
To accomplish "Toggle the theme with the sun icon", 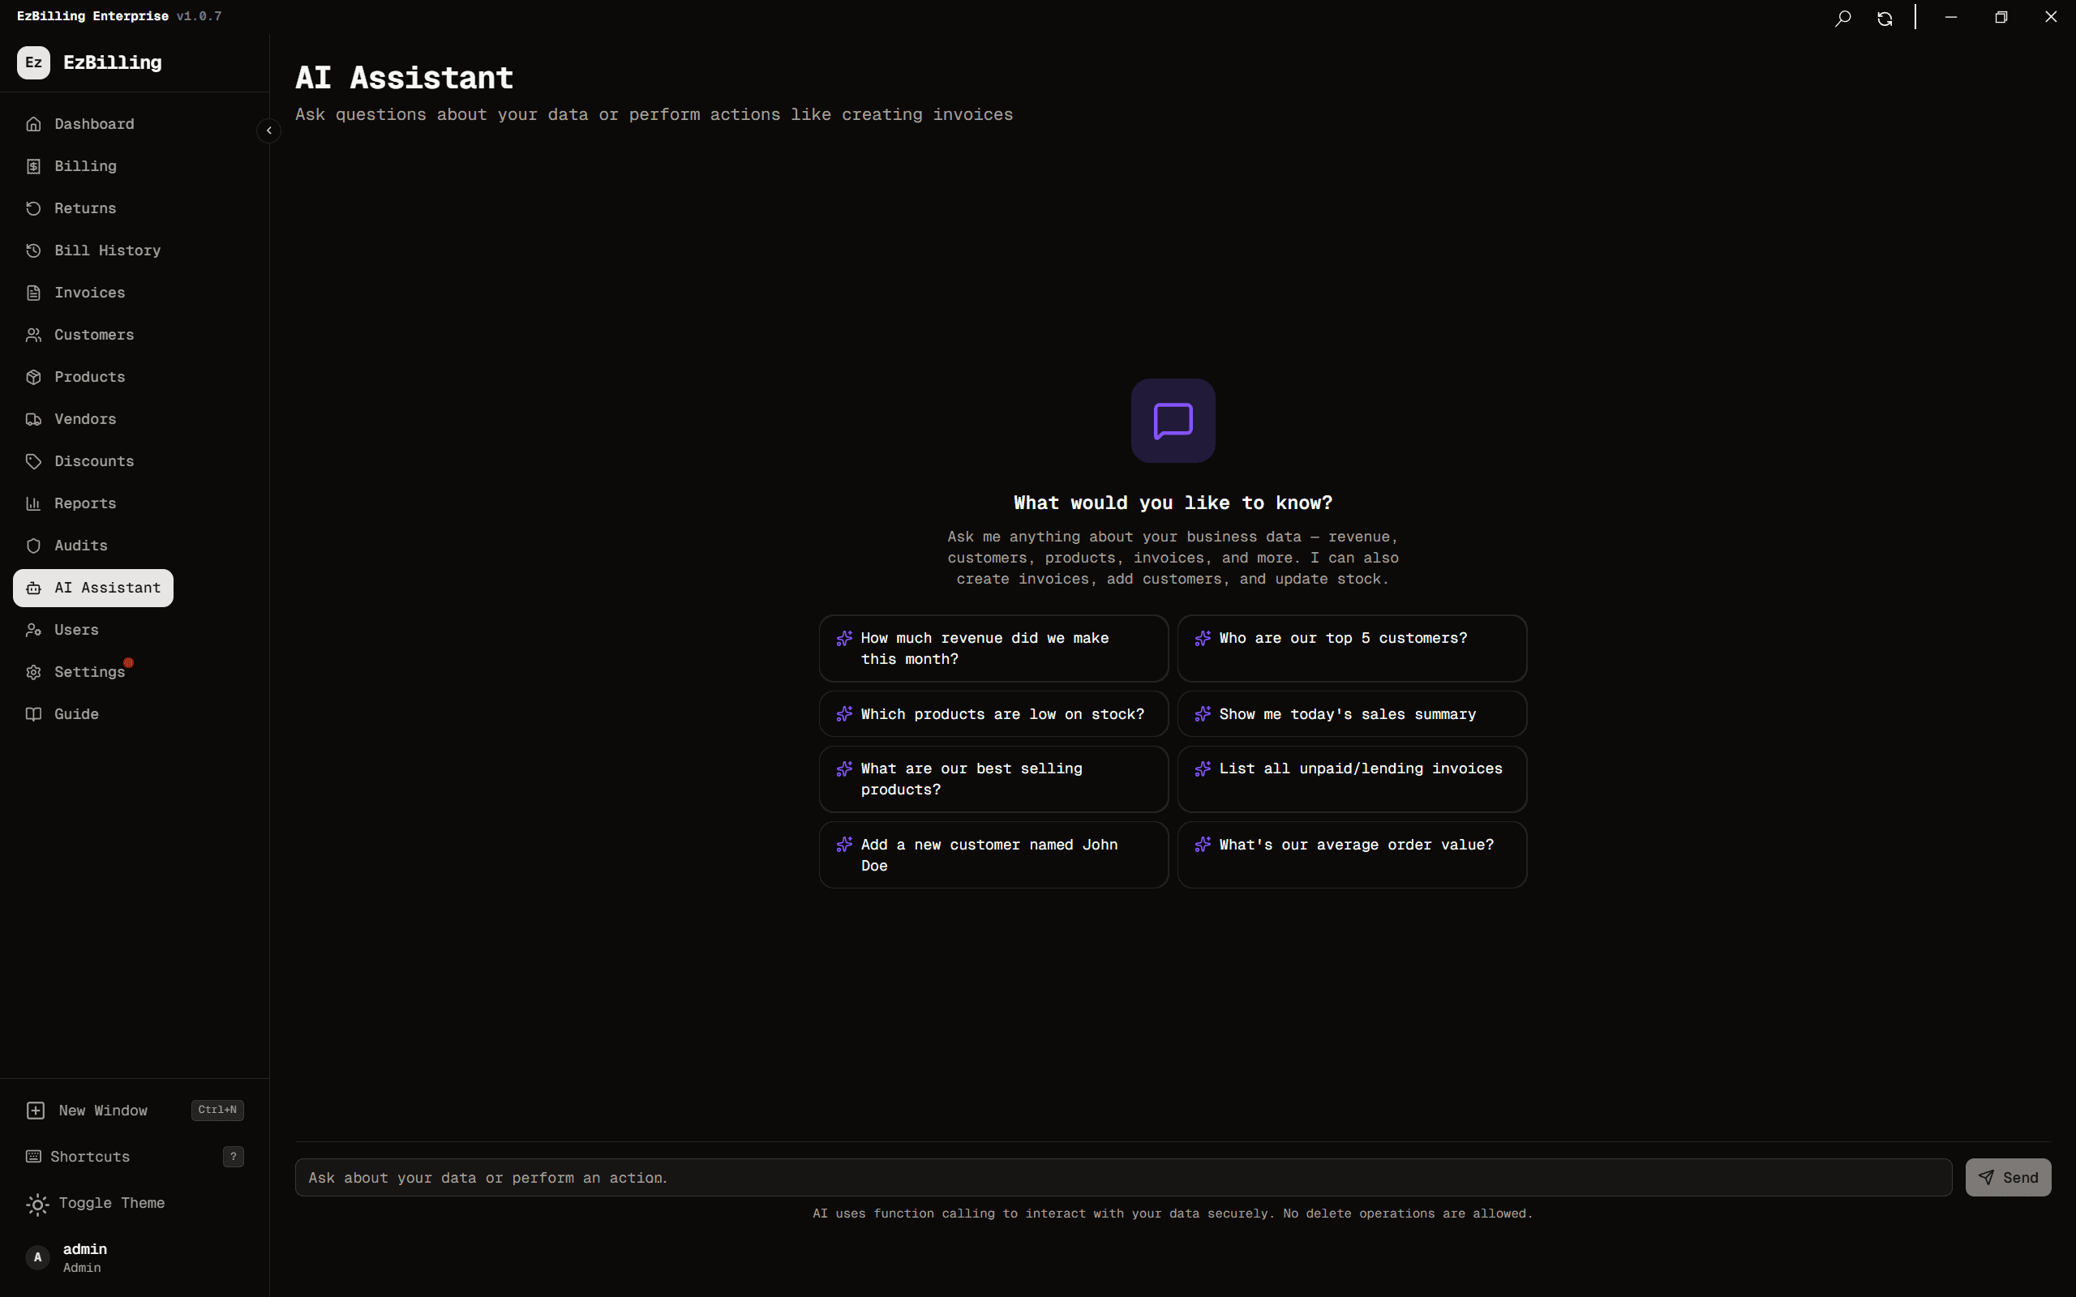I will pyautogui.click(x=36, y=1205).
